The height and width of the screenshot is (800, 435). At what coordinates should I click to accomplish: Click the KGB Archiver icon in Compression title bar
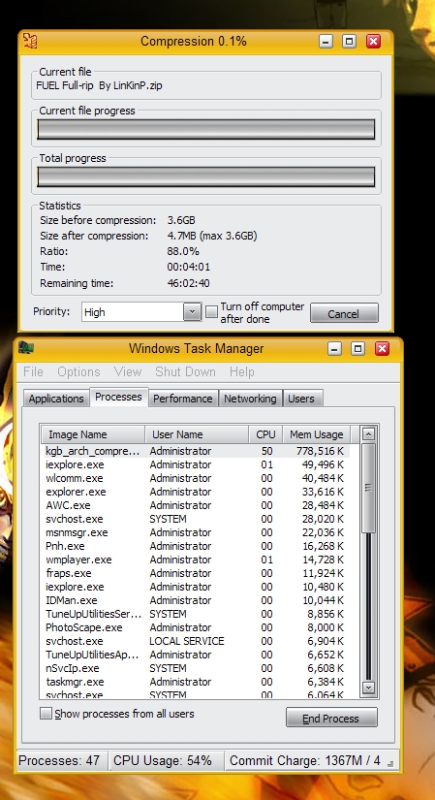(30, 41)
